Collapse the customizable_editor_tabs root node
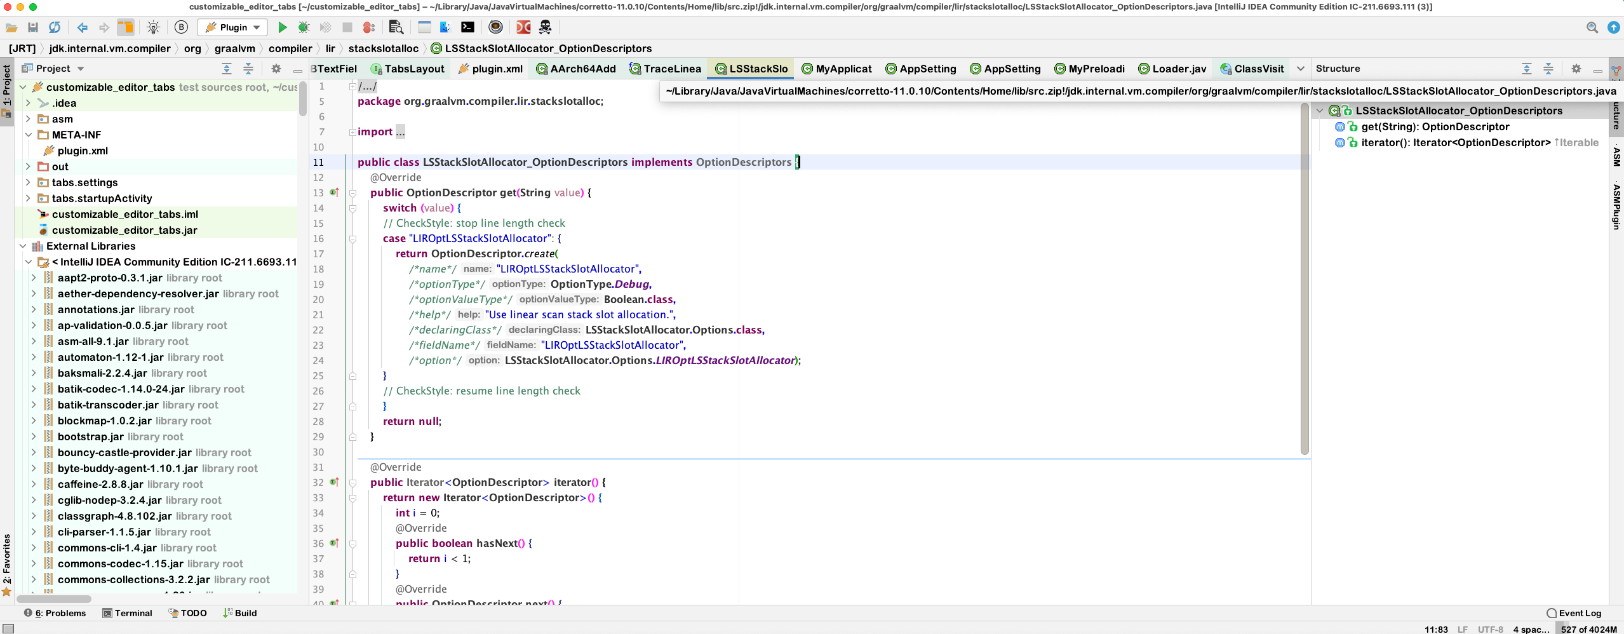Image resolution: width=1624 pixels, height=634 pixels. [x=23, y=87]
